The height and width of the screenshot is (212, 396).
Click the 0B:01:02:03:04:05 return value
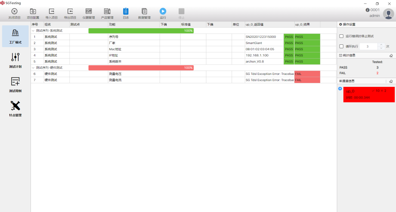click(259, 49)
